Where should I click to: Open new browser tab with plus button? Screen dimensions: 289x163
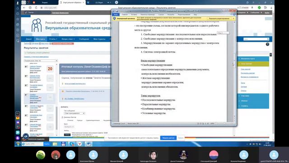[117, 2]
